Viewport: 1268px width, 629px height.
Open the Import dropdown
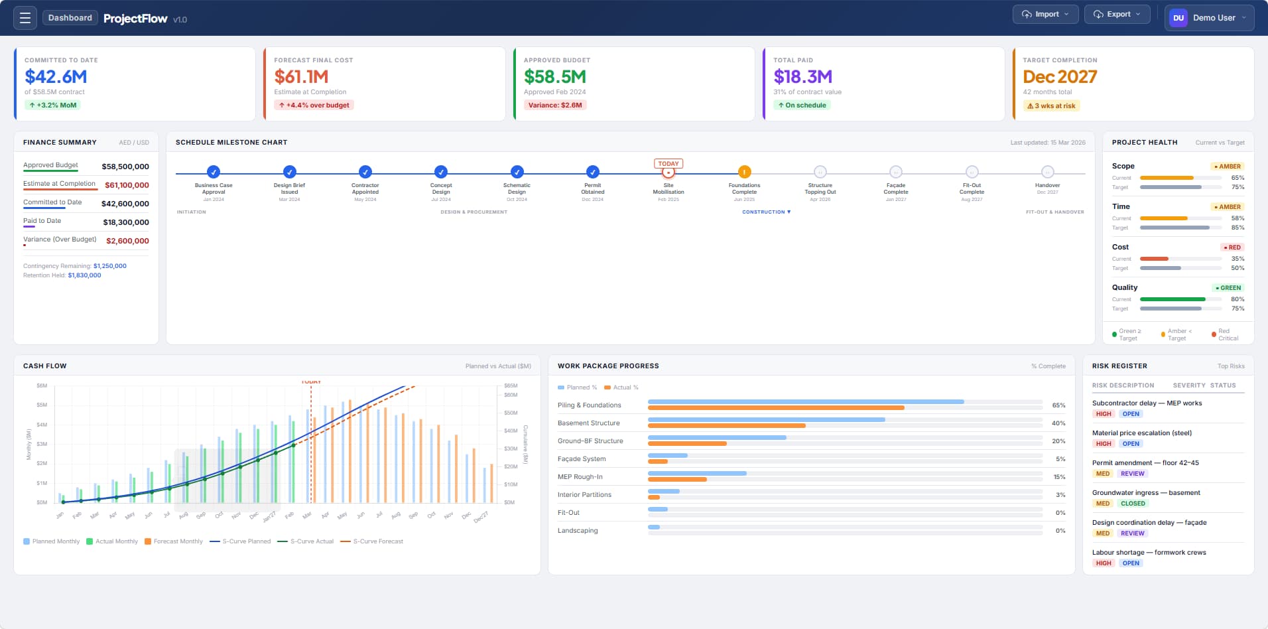pos(1045,14)
